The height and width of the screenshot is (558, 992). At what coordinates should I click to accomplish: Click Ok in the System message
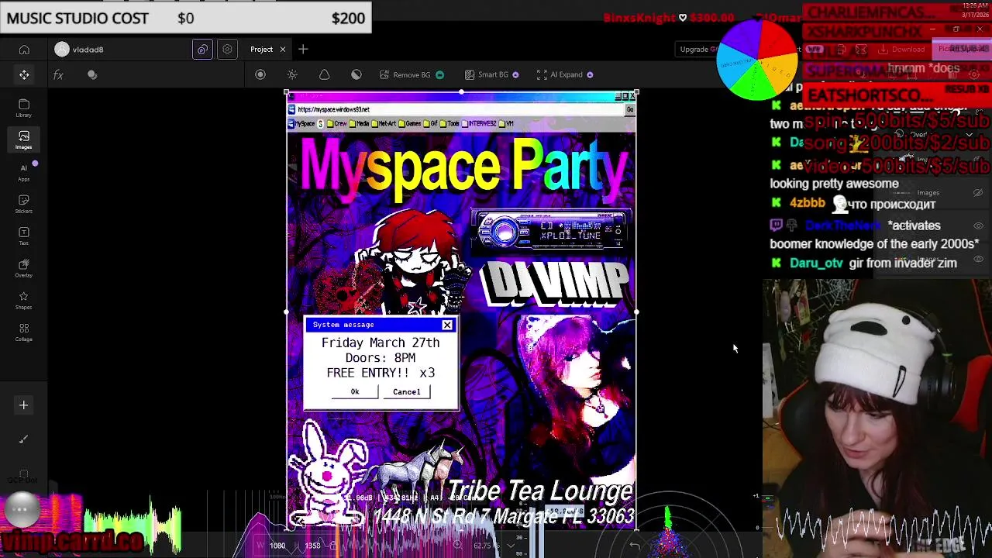355,391
